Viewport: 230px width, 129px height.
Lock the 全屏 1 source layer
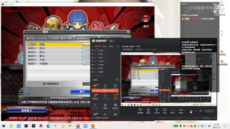[95, 50]
